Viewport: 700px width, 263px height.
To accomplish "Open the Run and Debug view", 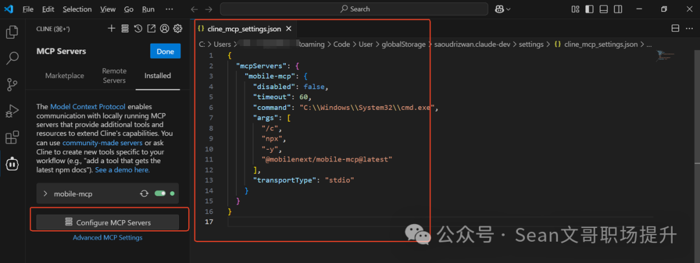I will [x=12, y=111].
